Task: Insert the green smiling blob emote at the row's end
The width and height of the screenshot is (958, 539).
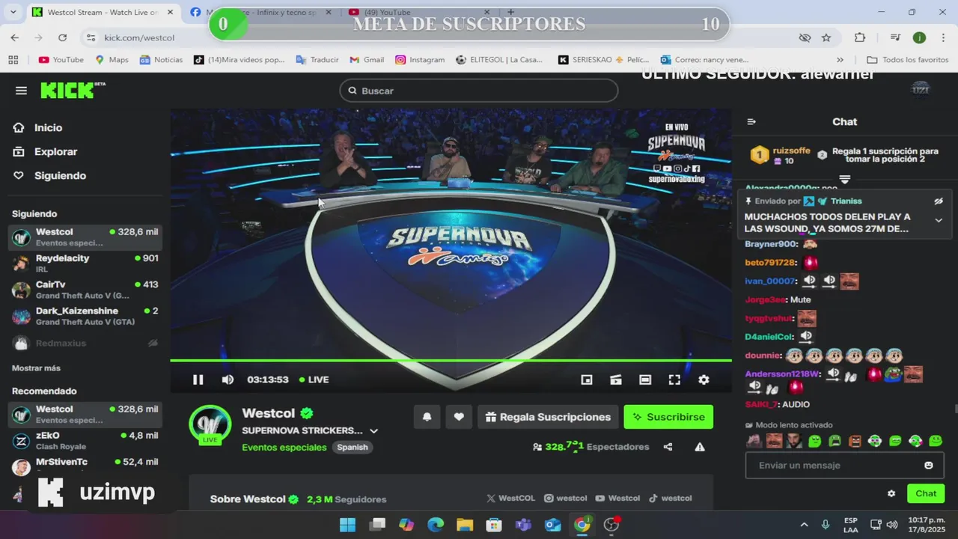Action: [x=935, y=441]
